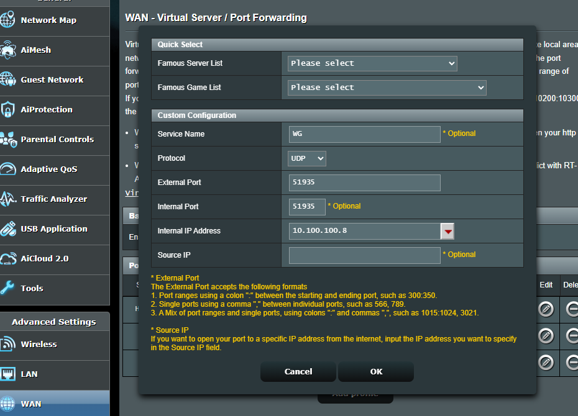Click the USB Application icon
This screenshot has height=416, width=578.
[x=7, y=228]
